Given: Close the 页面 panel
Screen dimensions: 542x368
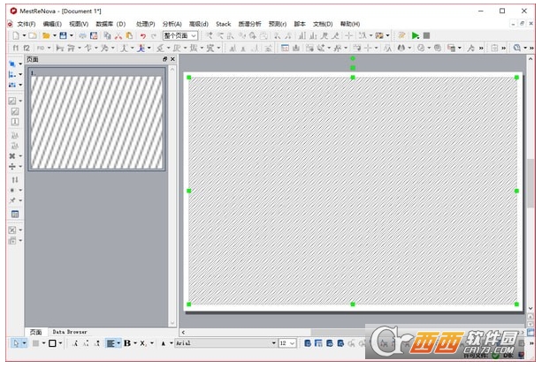Looking at the screenshot, I should point(172,59).
